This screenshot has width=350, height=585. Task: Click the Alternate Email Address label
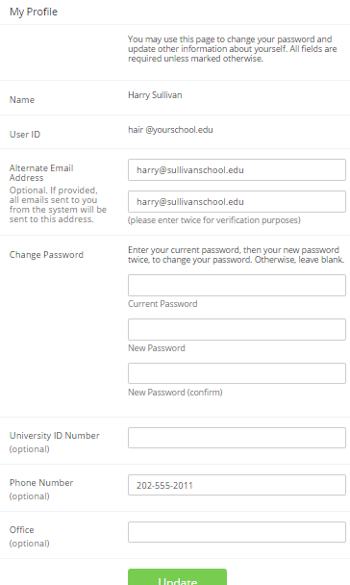tap(41, 173)
